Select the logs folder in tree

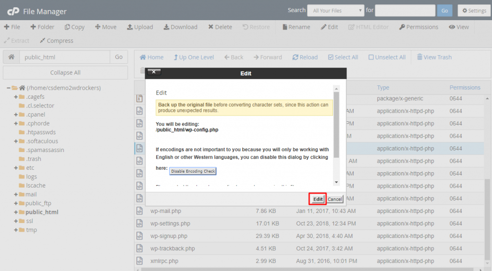(31, 177)
